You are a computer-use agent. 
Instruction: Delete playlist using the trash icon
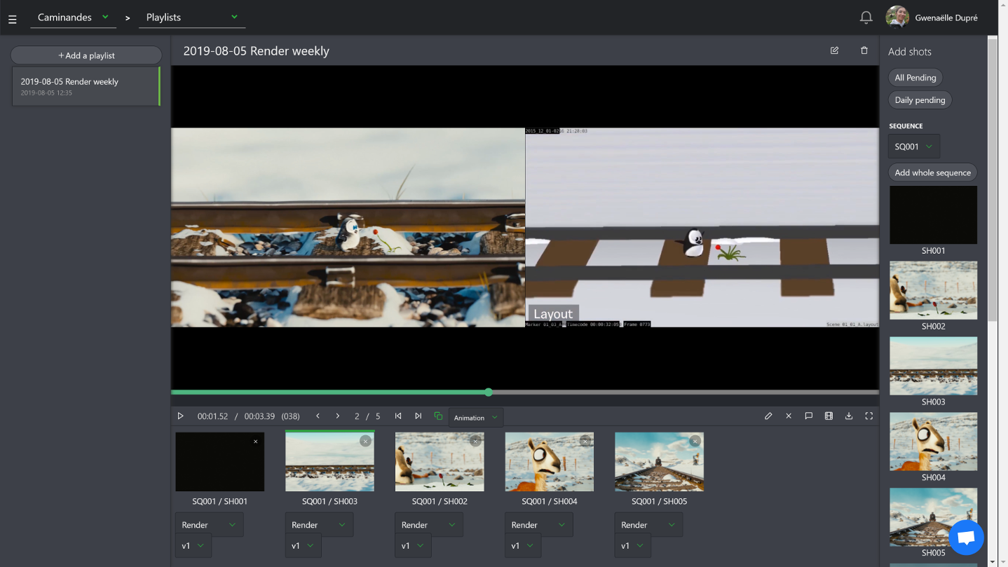864,50
